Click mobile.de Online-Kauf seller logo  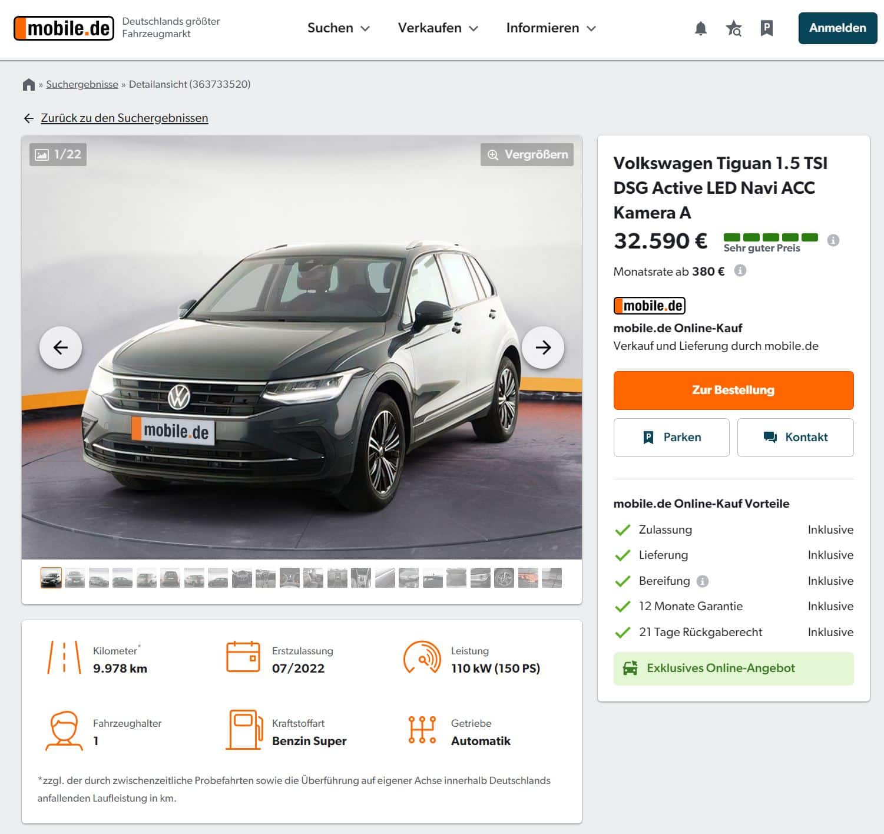point(649,306)
